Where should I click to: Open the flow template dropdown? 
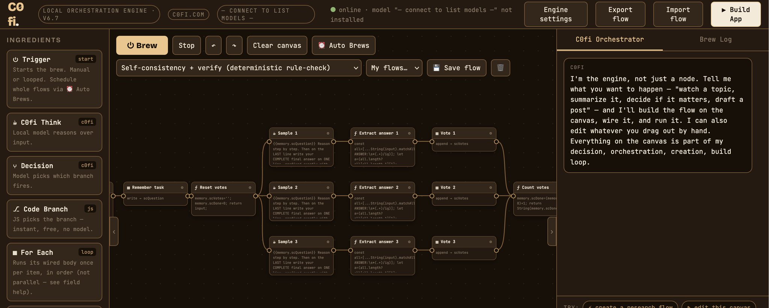coord(239,68)
